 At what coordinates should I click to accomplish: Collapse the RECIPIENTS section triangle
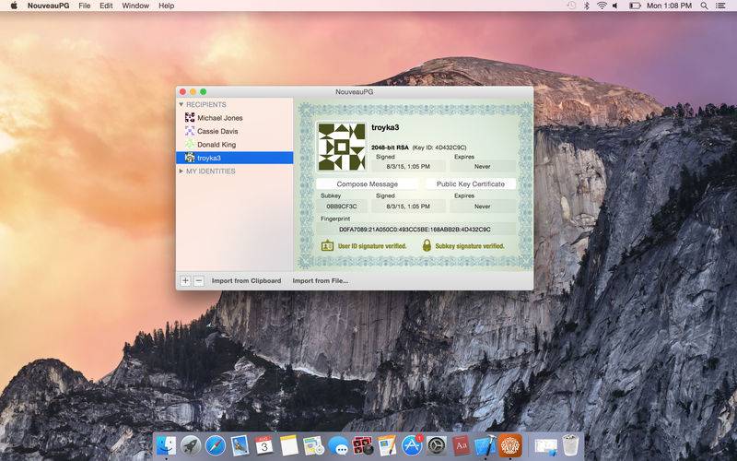coord(181,104)
